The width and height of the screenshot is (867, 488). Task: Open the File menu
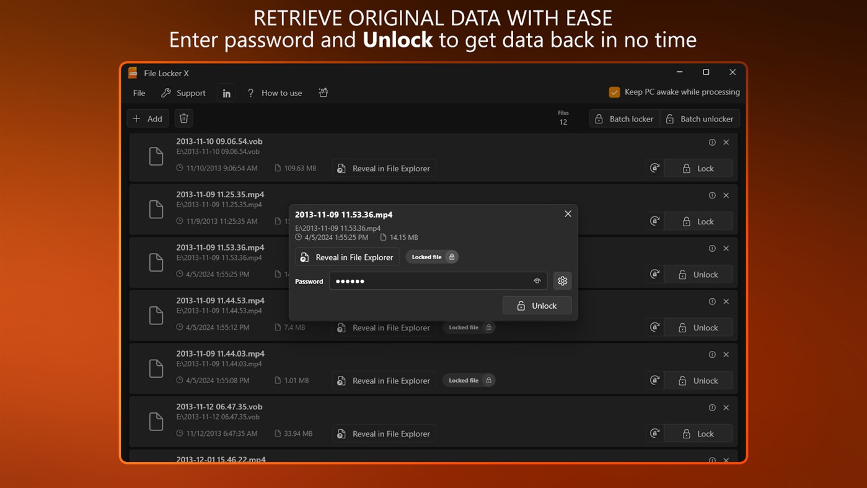138,92
